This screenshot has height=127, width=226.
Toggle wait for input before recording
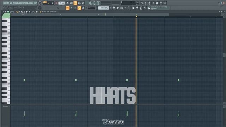click(71, 3)
